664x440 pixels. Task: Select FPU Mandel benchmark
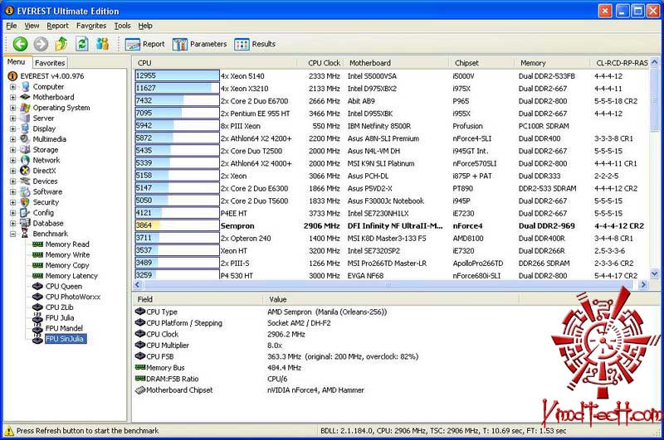(x=64, y=328)
